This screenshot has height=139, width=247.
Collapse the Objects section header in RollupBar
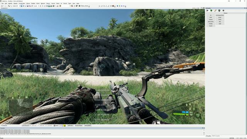pyautogui.click(x=225, y=13)
